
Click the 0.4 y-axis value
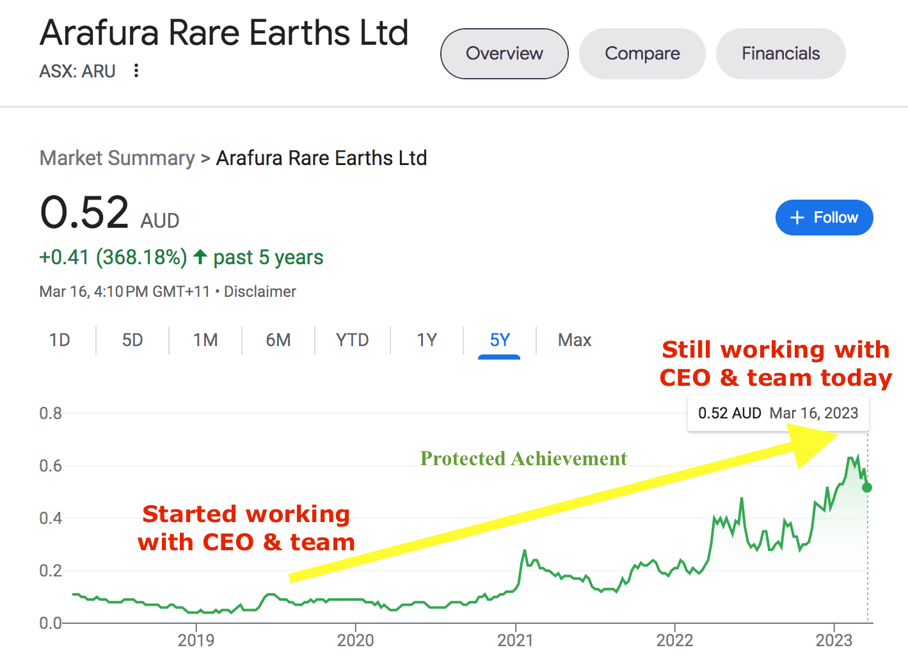coord(51,518)
